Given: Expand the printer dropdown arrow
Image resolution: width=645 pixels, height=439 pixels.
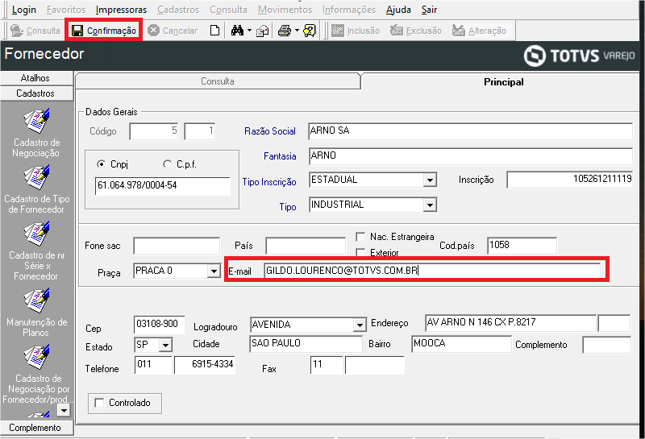Looking at the screenshot, I should point(297,31).
